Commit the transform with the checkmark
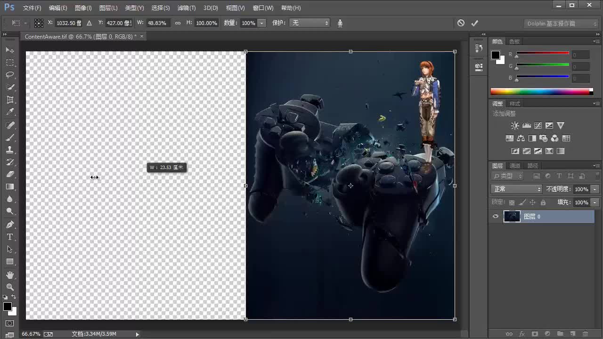The width and height of the screenshot is (603, 339). 475,23
